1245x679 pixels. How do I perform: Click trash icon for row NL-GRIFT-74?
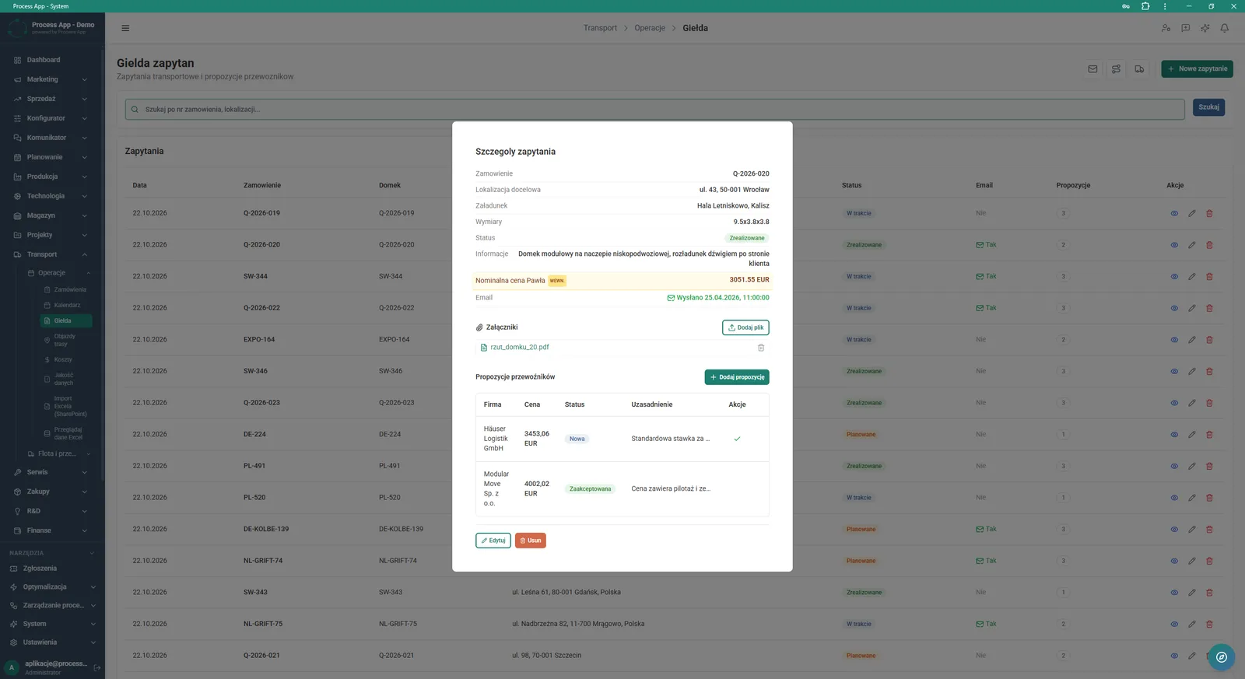point(1209,561)
